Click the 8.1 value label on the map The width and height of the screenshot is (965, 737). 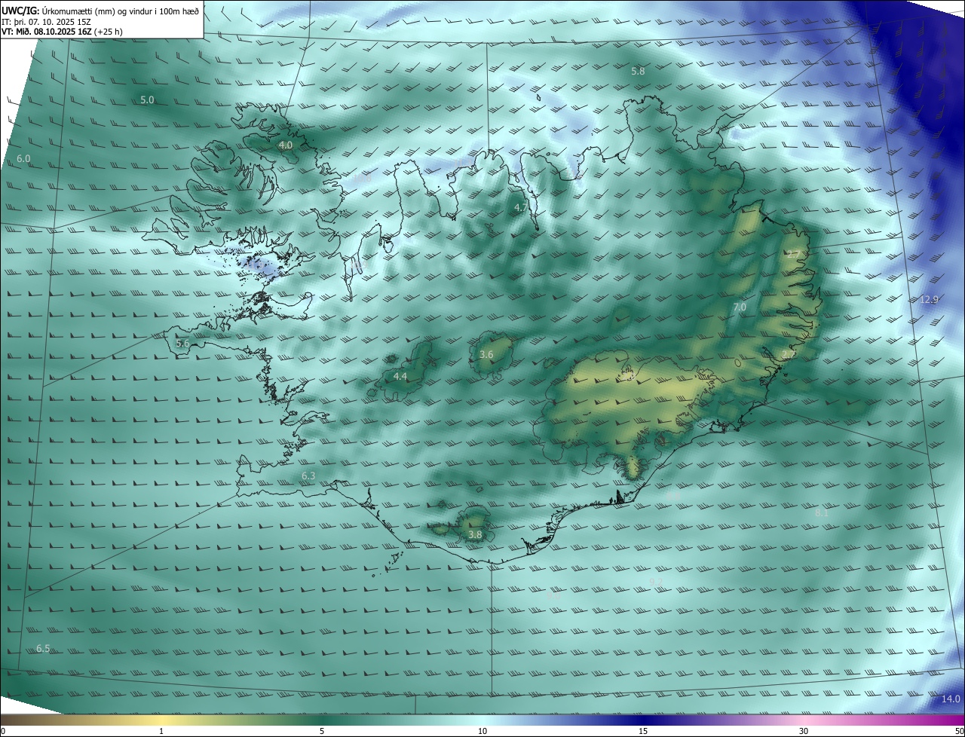pyautogui.click(x=822, y=513)
